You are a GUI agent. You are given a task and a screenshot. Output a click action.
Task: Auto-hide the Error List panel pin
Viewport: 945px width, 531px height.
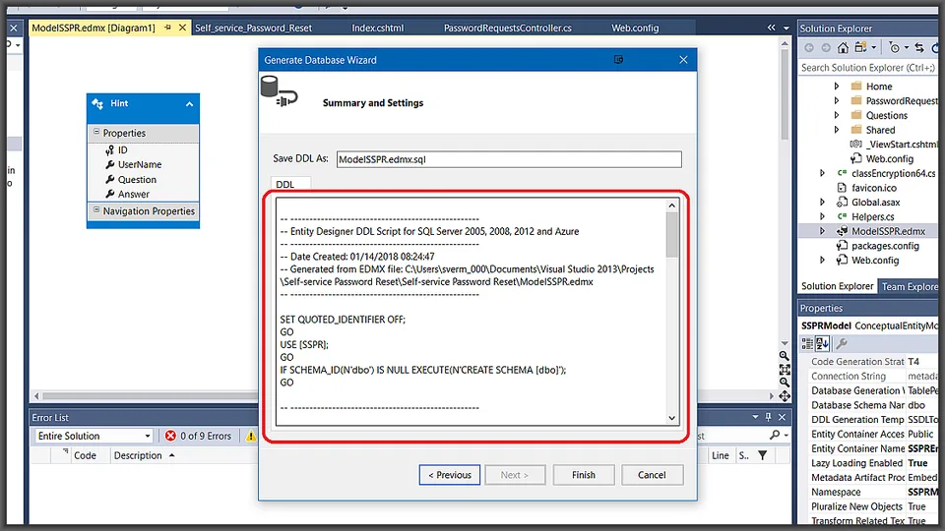pos(769,417)
